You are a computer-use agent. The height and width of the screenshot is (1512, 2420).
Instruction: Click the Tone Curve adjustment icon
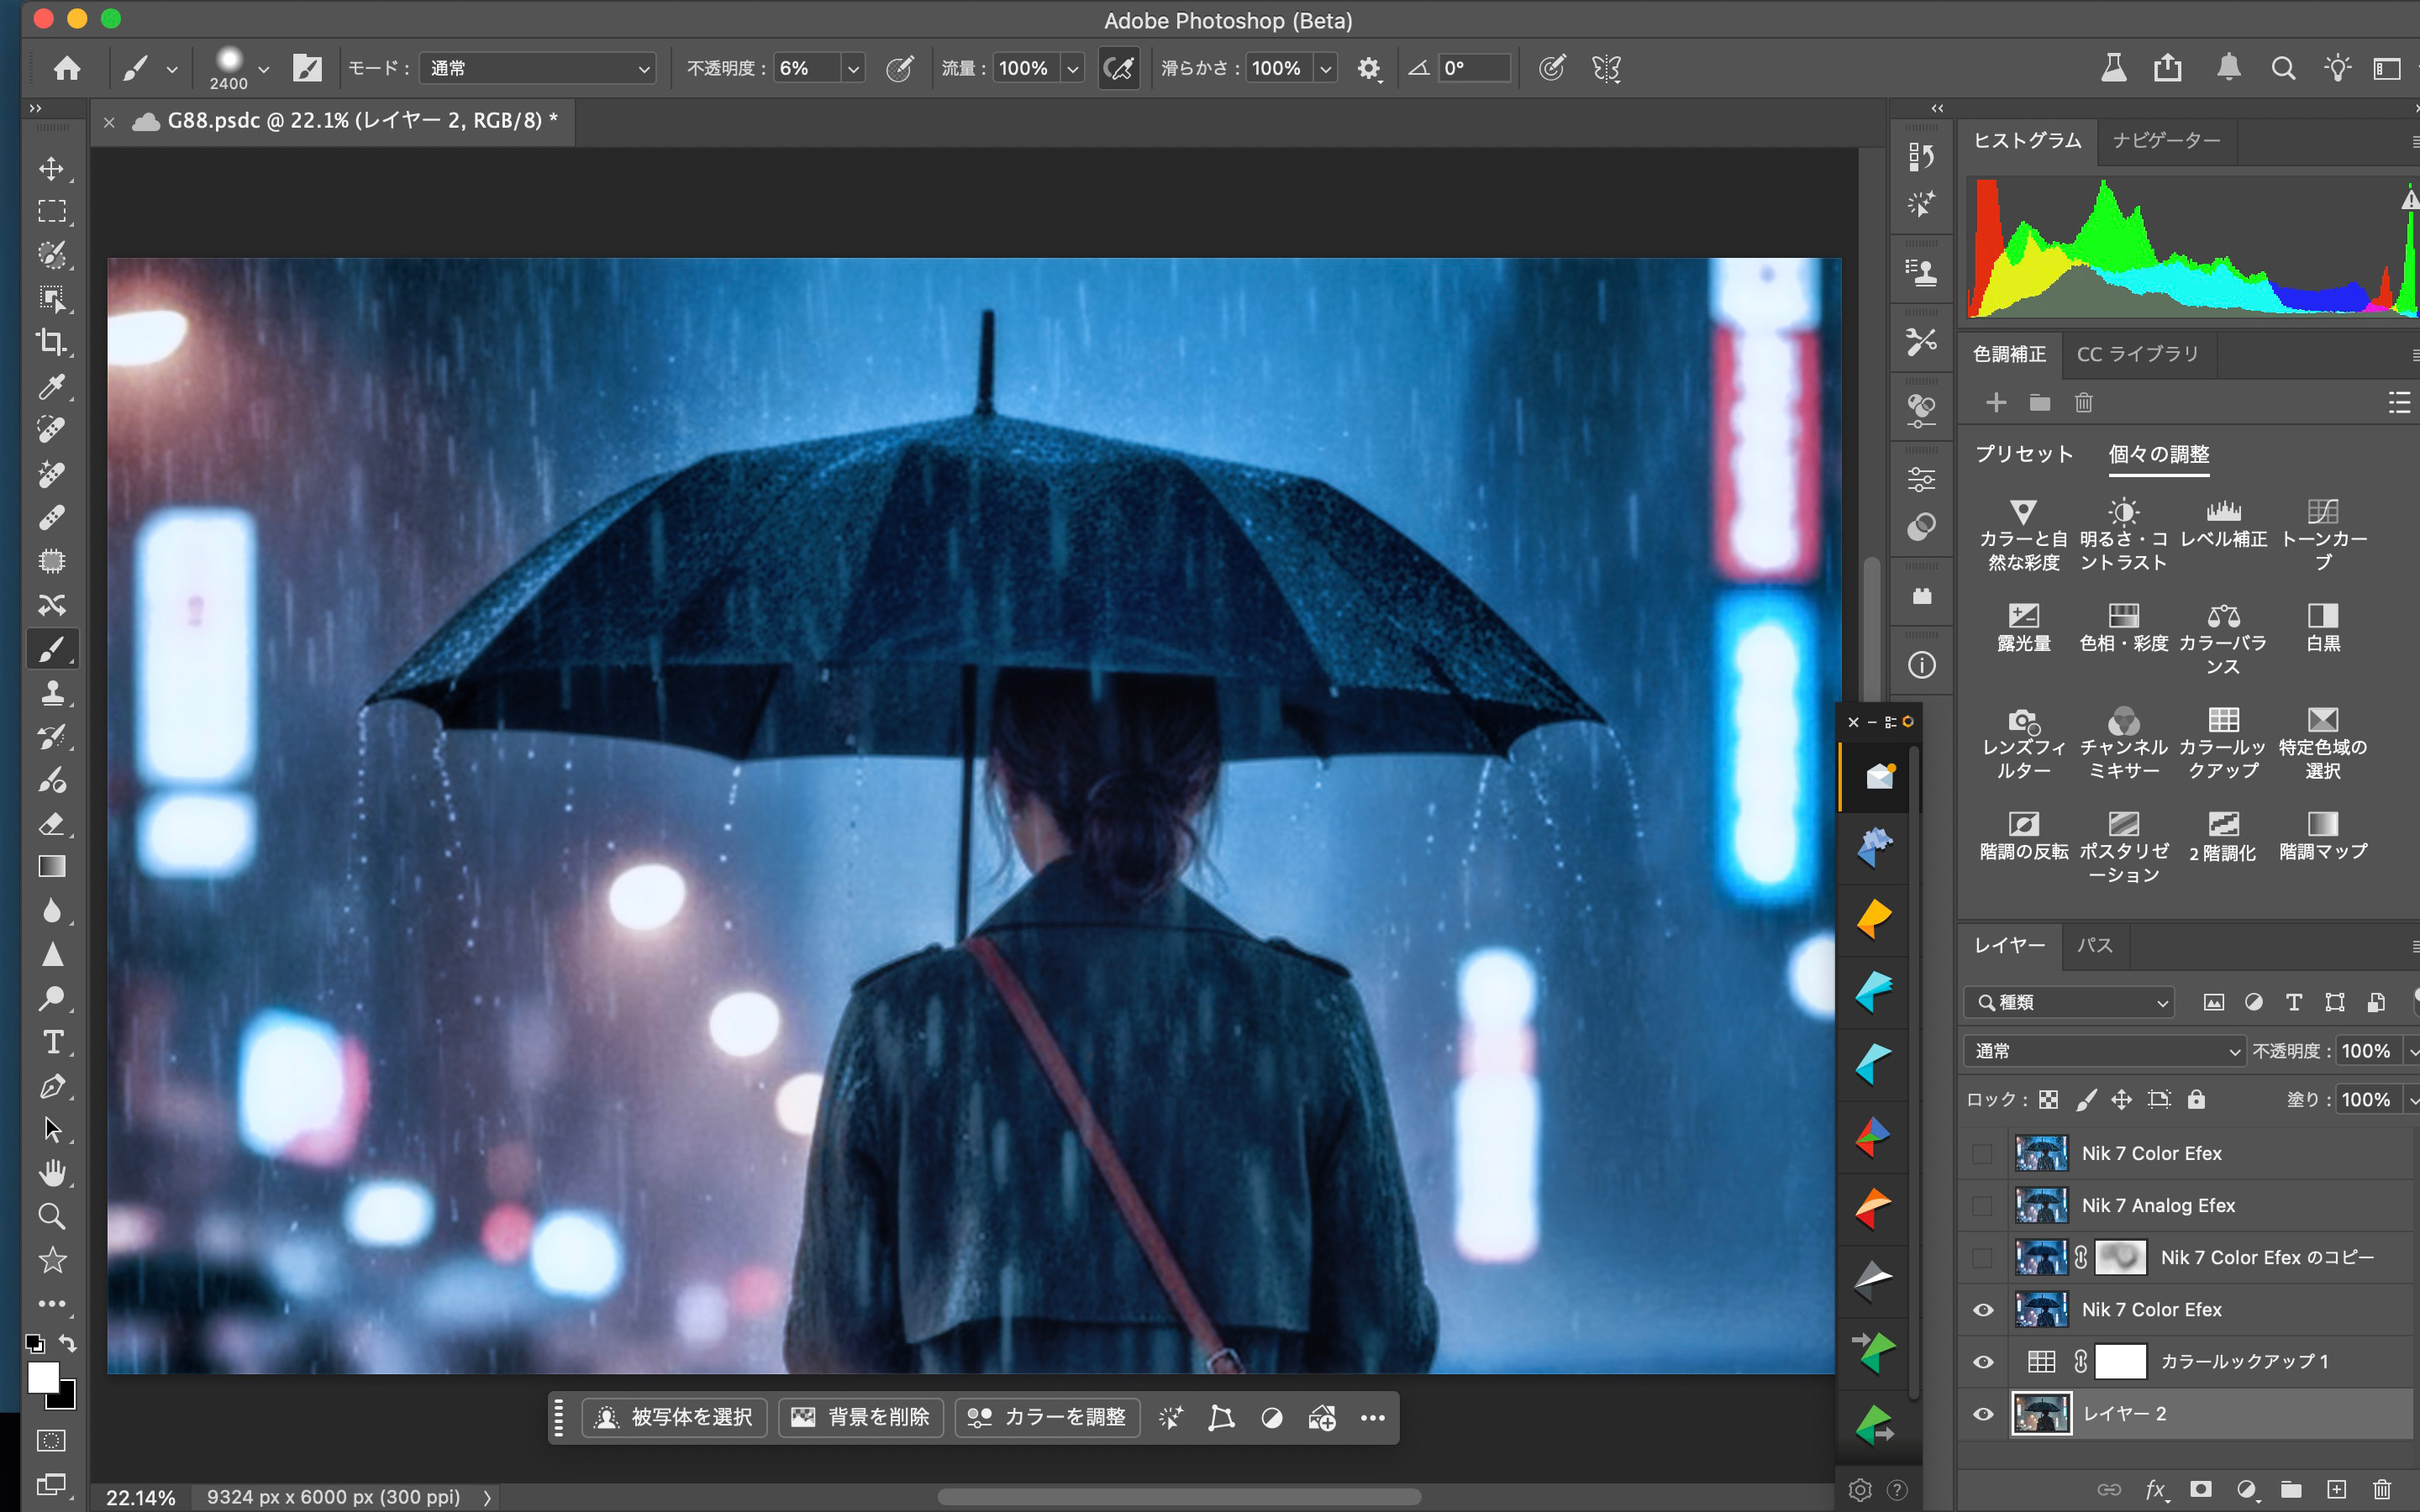pos(2322,512)
